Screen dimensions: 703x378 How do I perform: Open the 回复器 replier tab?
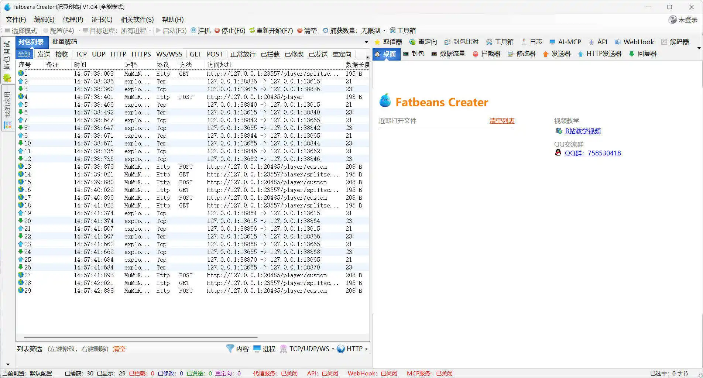642,54
